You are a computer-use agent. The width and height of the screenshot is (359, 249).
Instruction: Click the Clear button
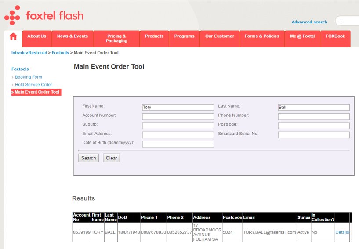click(x=111, y=158)
